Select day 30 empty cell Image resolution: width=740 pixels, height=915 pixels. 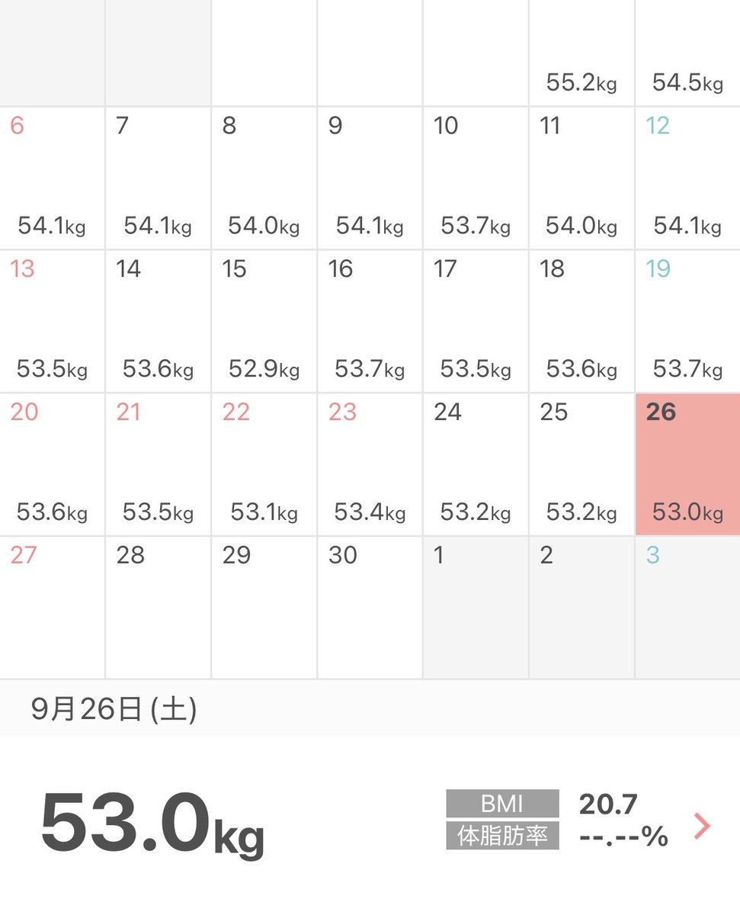pos(370,608)
